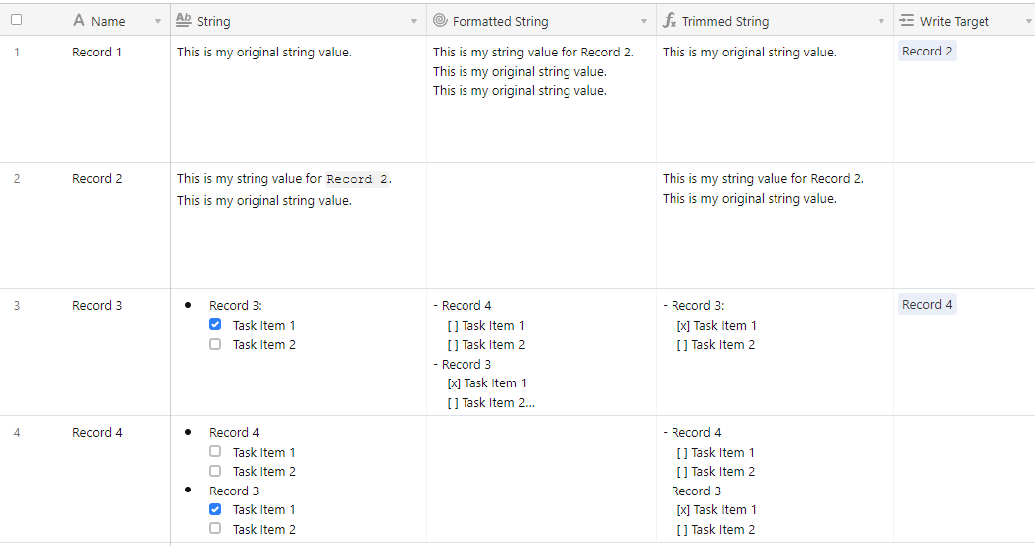Image resolution: width=1035 pixels, height=546 pixels.
Task: Open linked Record 2 chip in Write Target
Action: point(927,51)
